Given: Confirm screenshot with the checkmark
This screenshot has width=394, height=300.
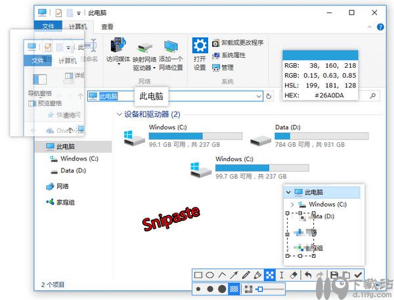Looking at the screenshot, I should 358,275.
